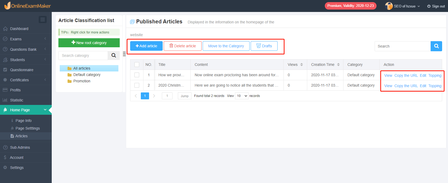Click the page number jump input box
This screenshot has width=448, height=183.
click(167, 96)
